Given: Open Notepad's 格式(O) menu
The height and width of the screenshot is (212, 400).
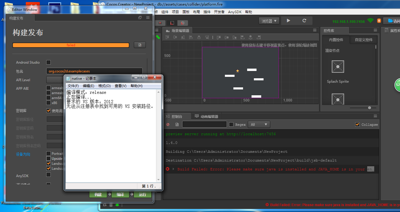Looking at the screenshot, I should click(105, 86).
